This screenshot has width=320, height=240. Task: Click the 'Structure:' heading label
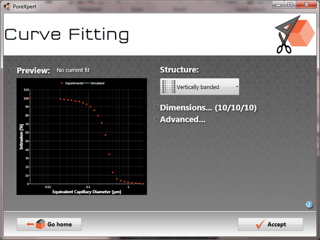click(x=179, y=70)
